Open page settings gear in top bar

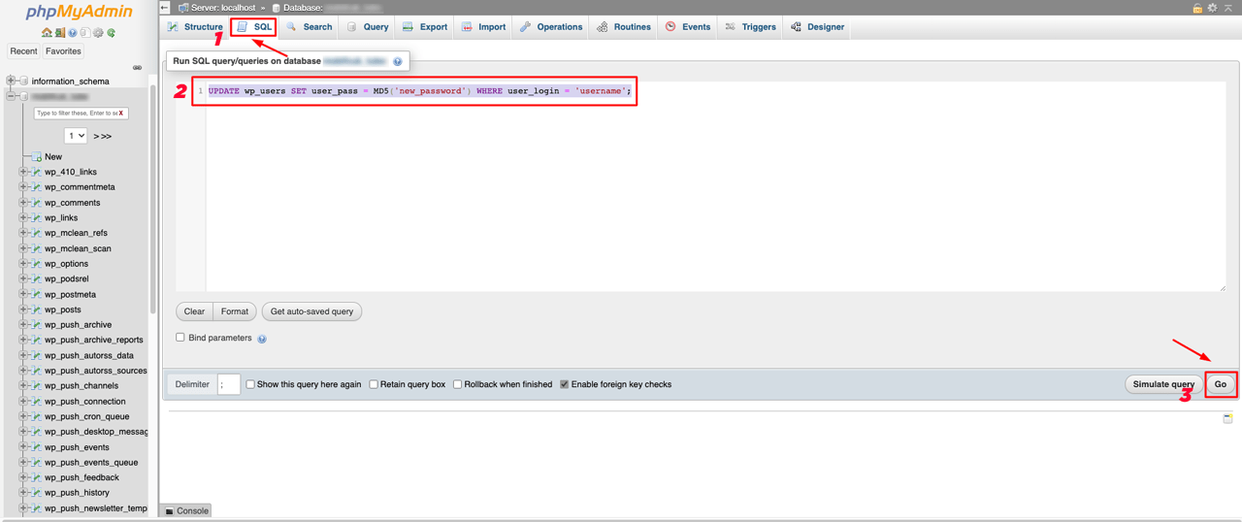[x=1212, y=8]
